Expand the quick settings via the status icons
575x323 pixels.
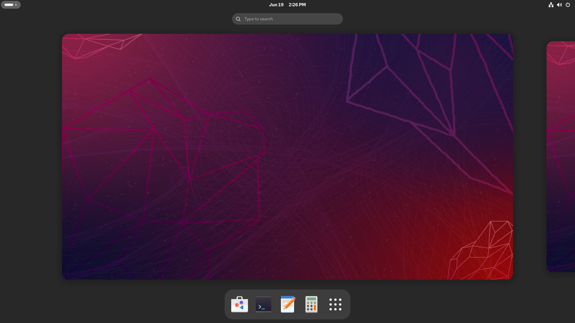coord(559,5)
